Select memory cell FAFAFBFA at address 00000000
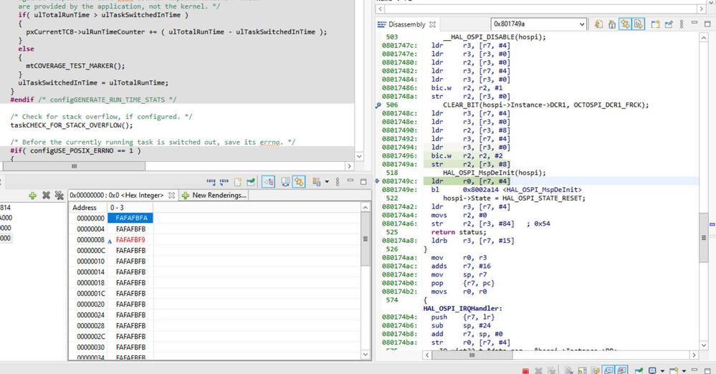This screenshot has height=374, width=716. coord(131,218)
